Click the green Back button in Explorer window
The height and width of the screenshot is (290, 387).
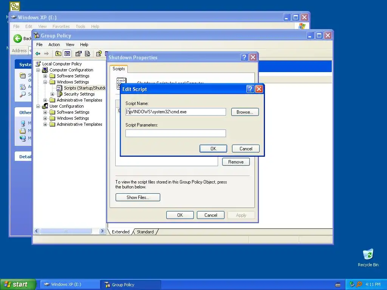(17, 39)
